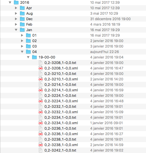The height and width of the screenshot is (153, 146).
Task: Click the 01 folder icon
Action: tap(28, 35)
